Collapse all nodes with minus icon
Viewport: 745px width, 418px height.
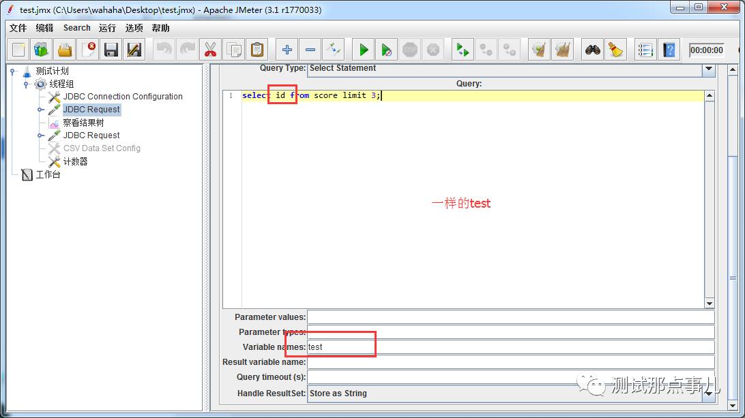(x=310, y=50)
